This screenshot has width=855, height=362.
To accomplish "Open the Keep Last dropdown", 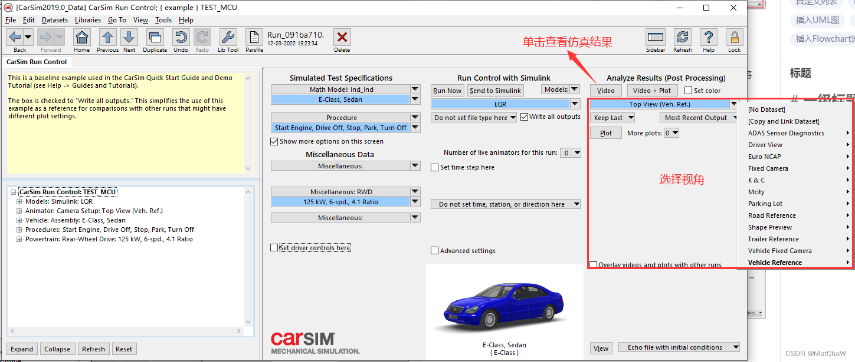I will (x=612, y=117).
